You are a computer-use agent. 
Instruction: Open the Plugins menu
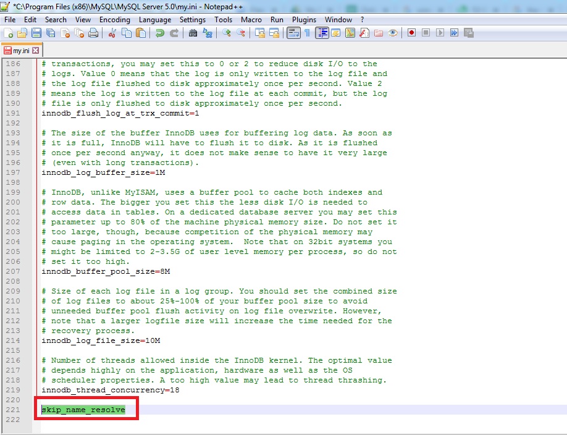304,19
